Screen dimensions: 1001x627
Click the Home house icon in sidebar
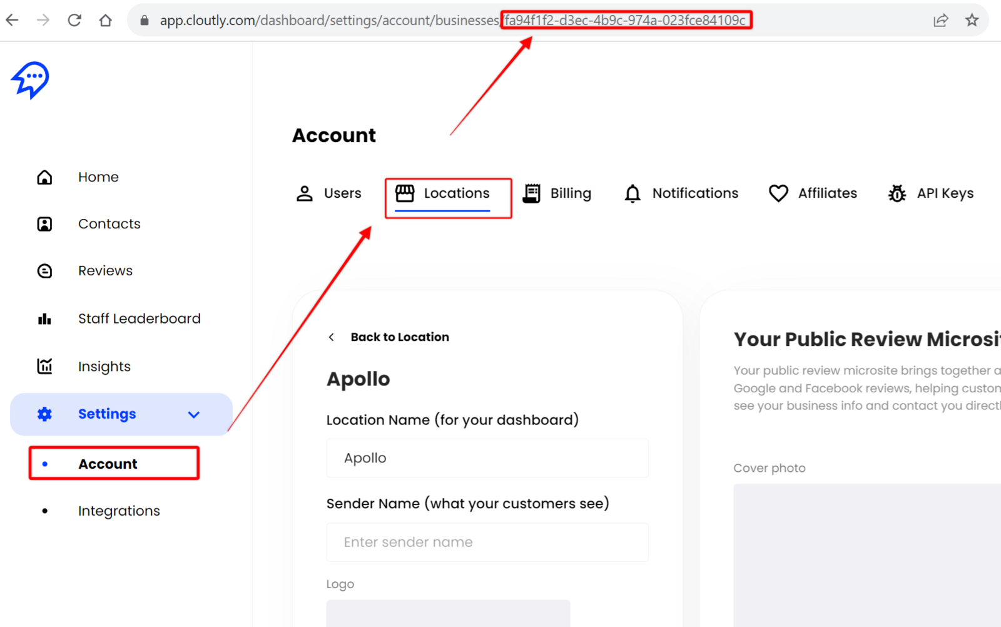[44, 178]
